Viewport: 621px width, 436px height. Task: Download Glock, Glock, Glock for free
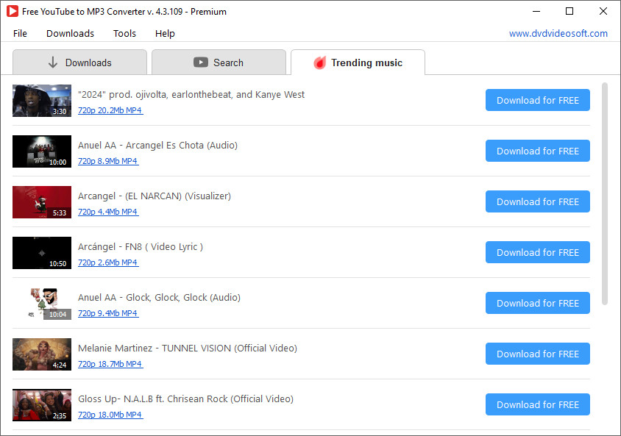(537, 303)
